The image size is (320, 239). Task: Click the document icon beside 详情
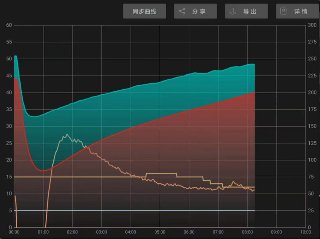pos(283,11)
